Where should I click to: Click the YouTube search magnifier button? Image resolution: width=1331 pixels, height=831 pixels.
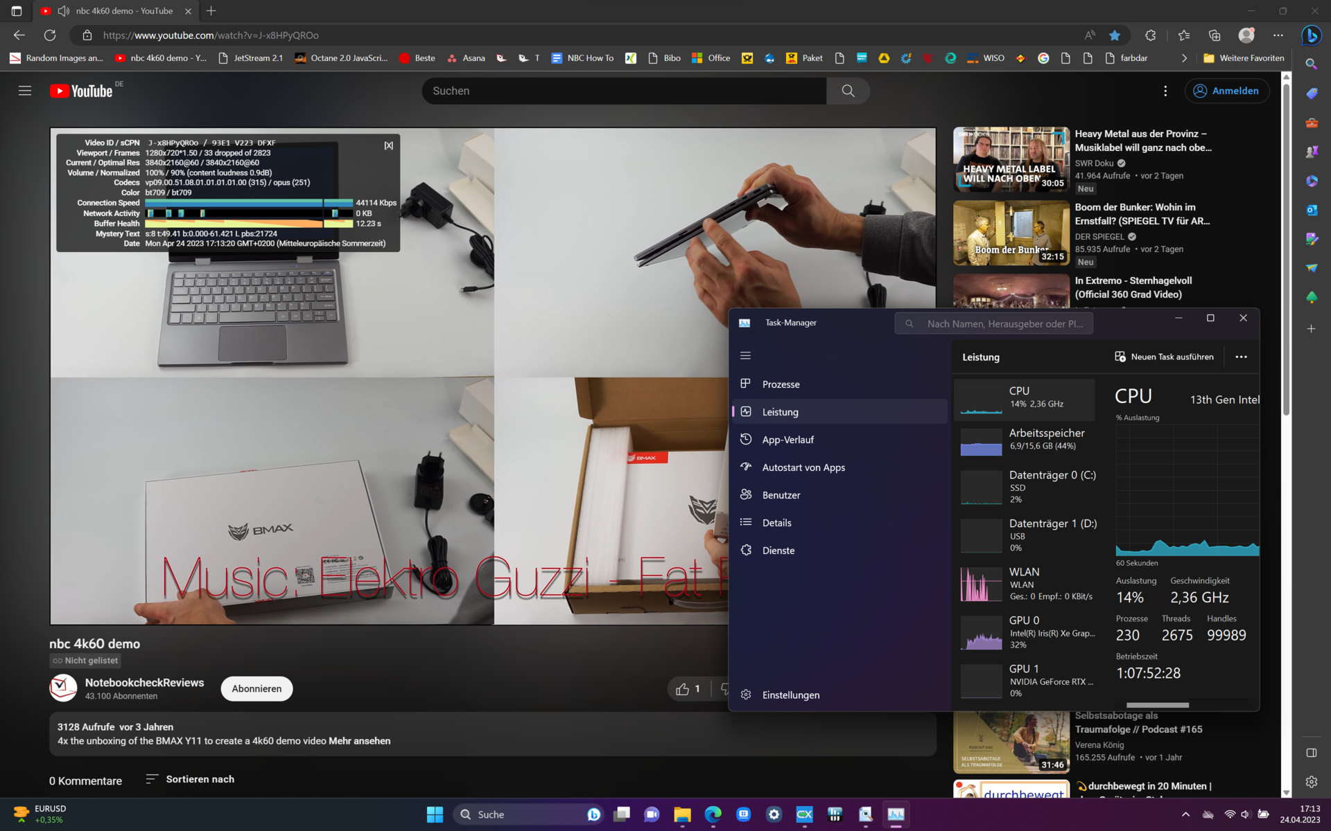[x=848, y=91]
